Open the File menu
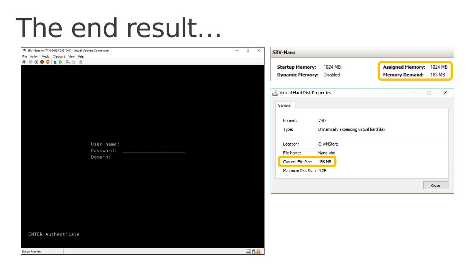 click(24, 56)
